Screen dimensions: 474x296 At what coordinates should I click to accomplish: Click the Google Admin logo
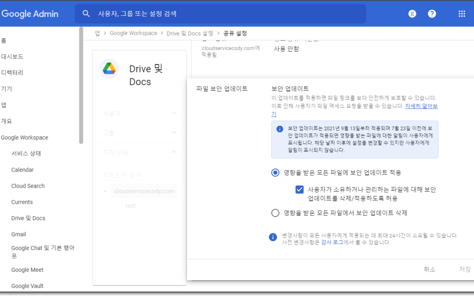coord(30,14)
